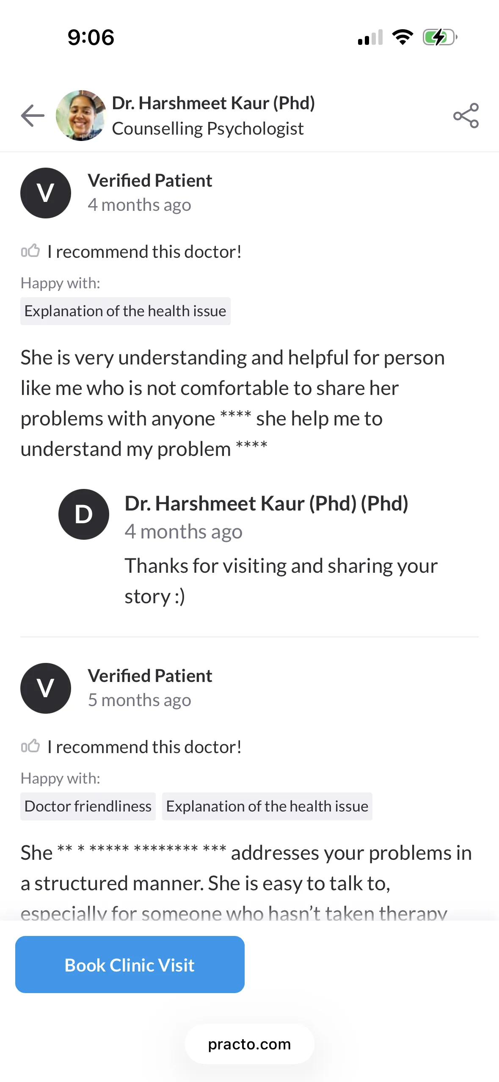Select second review's Explanation of health issue tag
The image size is (499, 1082).
pyautogui.click(x=267, y=806)
